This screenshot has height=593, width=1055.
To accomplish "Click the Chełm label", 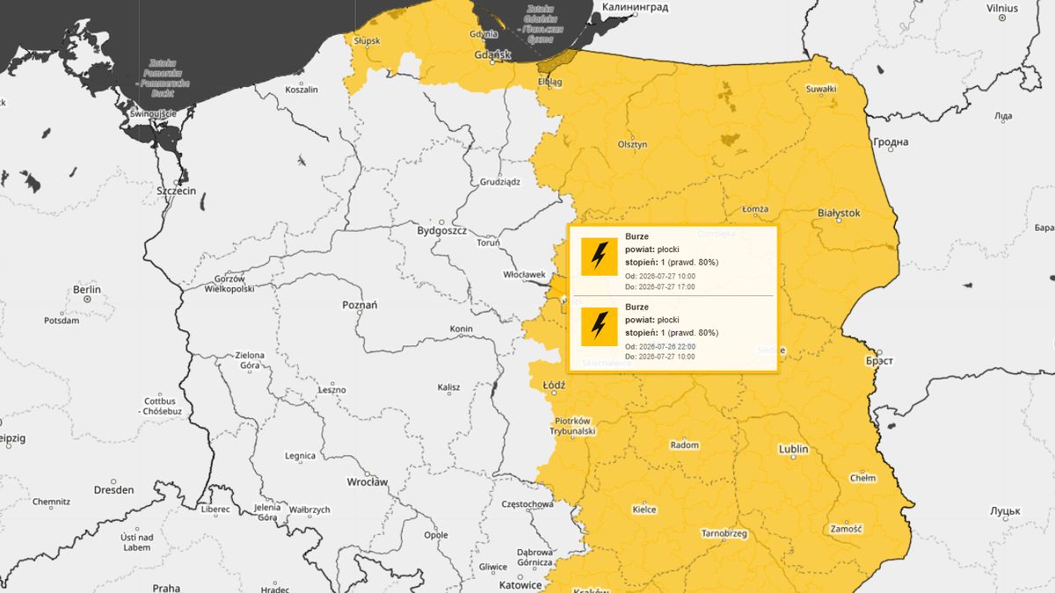I will (862, 479).
